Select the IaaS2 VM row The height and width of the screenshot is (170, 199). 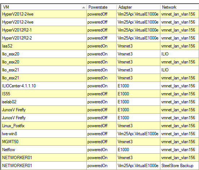[100, 46]
